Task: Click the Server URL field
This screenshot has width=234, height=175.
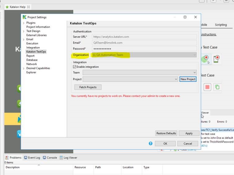Action: pos(144,37)
